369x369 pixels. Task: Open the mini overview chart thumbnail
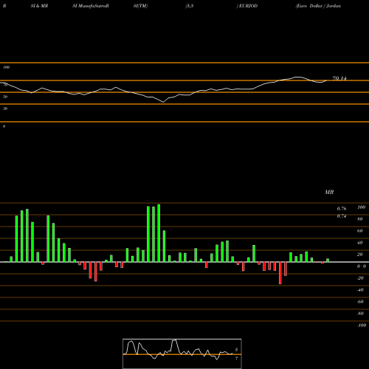coord(182,354)
